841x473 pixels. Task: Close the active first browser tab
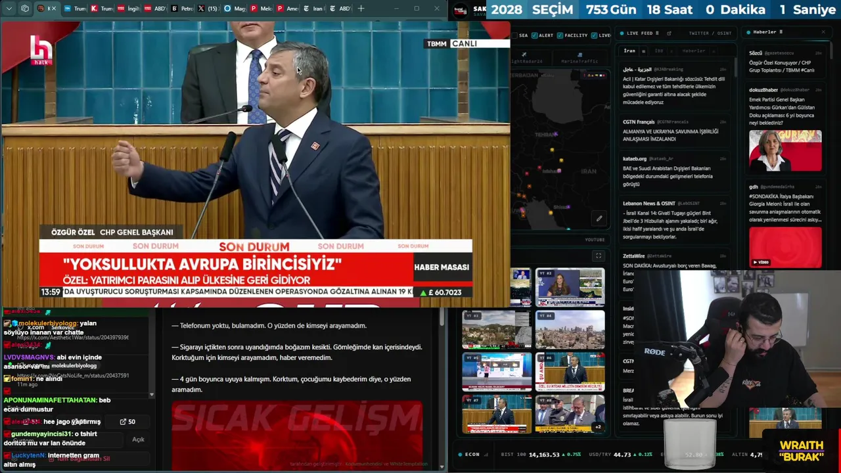pos(54,9)
